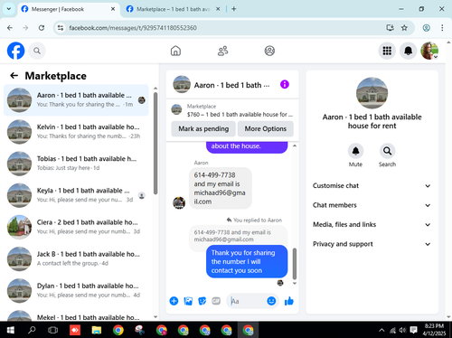This screenshot has width=452, height=338.
Task: Open the nine-dot Menu grid icon
Action: pyautogui.click(x=387, y=51)
